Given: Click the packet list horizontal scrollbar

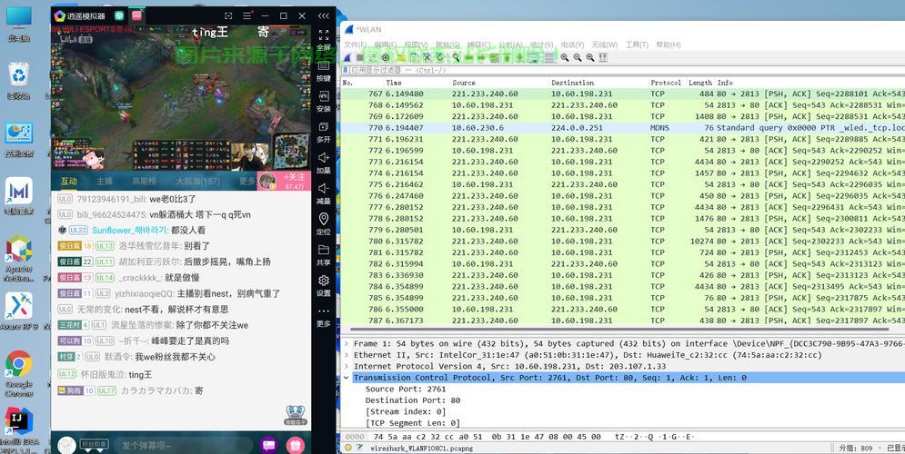Looking at the screenshot, I should pos(615,330).
